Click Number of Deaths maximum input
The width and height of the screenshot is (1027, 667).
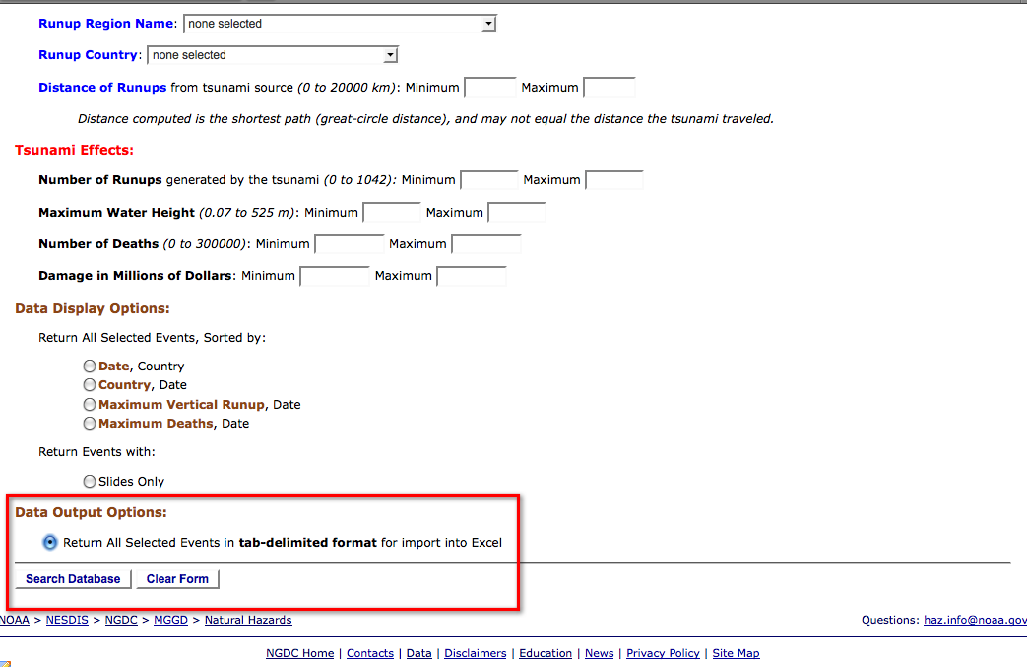(485, 244)
